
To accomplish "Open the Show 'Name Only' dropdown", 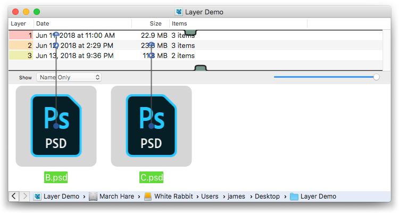I will (69, 77).
